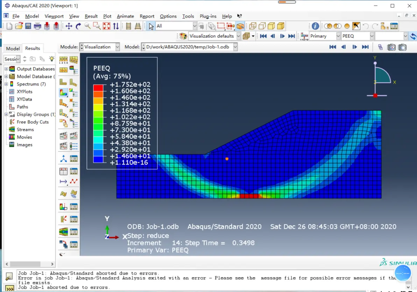Toggle the highlighted arrow annotation icon
The width and height of the screenshot is (417, 292).
pyautogui.click(x=356, y=26)
